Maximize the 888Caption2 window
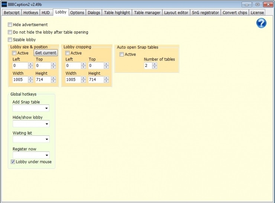The height and width of the screenshot is (203, 275). click(x=257, y=4)
